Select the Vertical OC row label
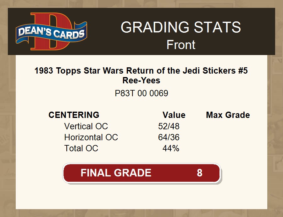This screenshot has width=283, height=217. [x=86, y=126]
